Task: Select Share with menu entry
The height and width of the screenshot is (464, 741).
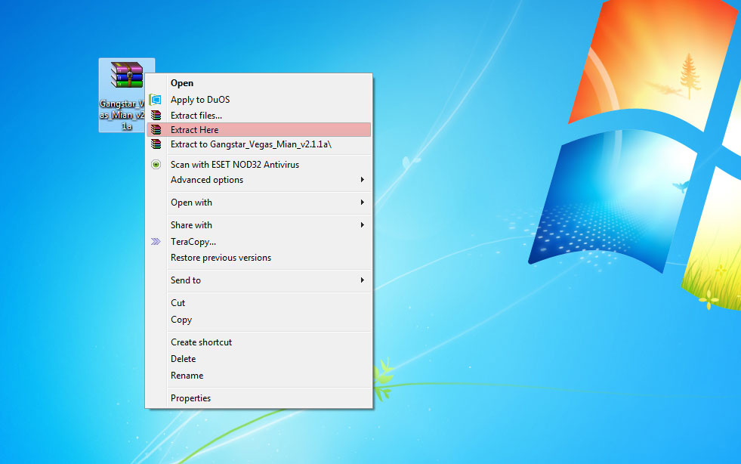Action: 258,225
